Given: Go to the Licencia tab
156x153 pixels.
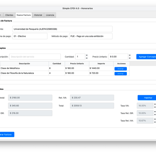Looking at the screenshot, I should 50,15.
